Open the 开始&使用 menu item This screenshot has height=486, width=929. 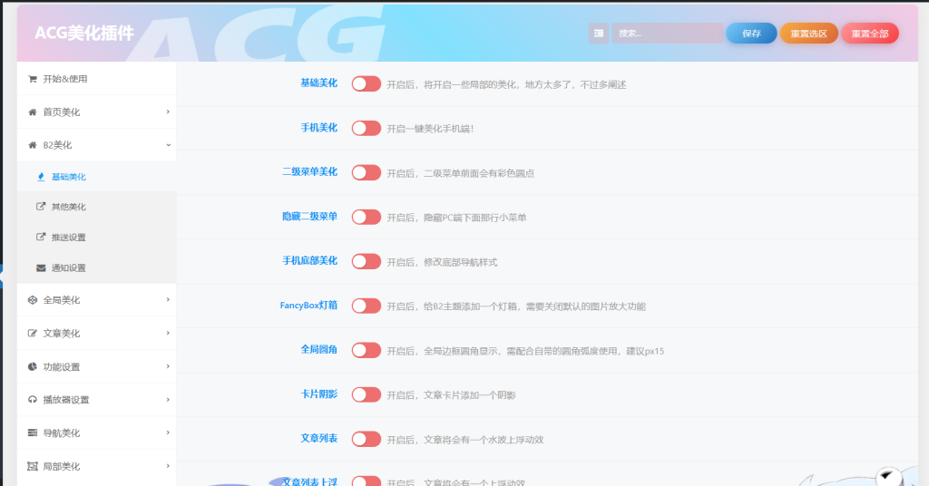96,79
